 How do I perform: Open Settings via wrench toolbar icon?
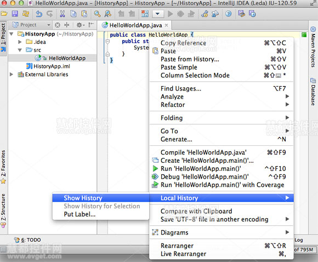click(205, 14)
